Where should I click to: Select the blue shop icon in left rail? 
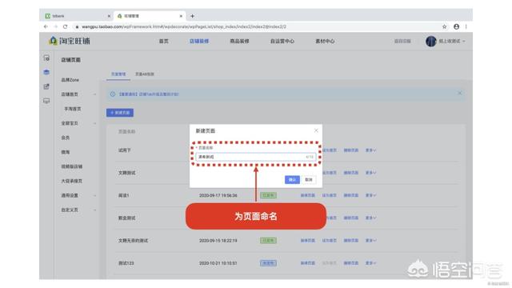46,72
